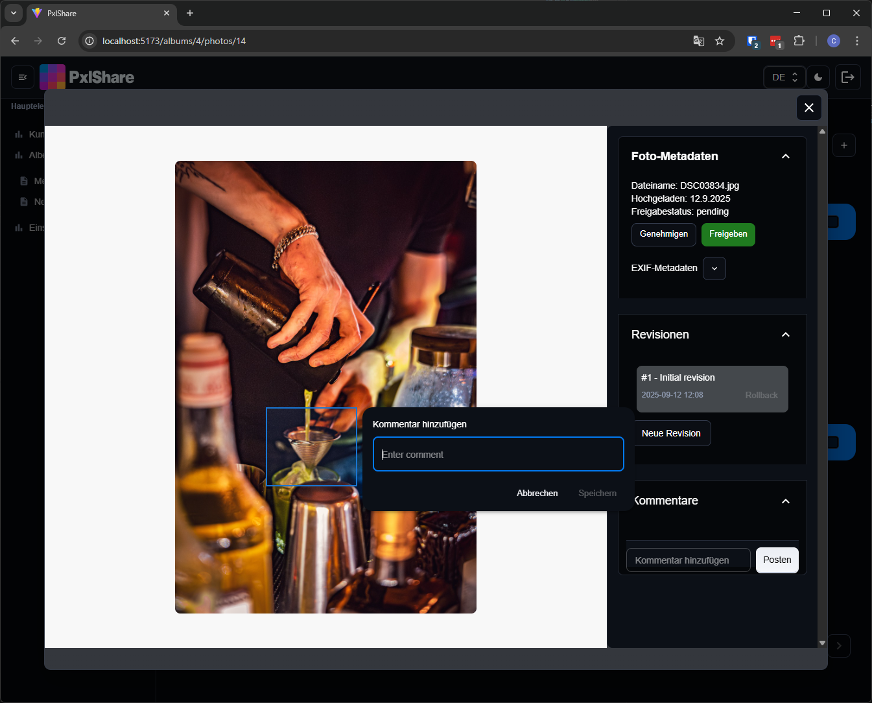Collapse the Kommentare panel
Image resolution: width=872 pixels, height=703 pixels.
click(x=785, y=501)
